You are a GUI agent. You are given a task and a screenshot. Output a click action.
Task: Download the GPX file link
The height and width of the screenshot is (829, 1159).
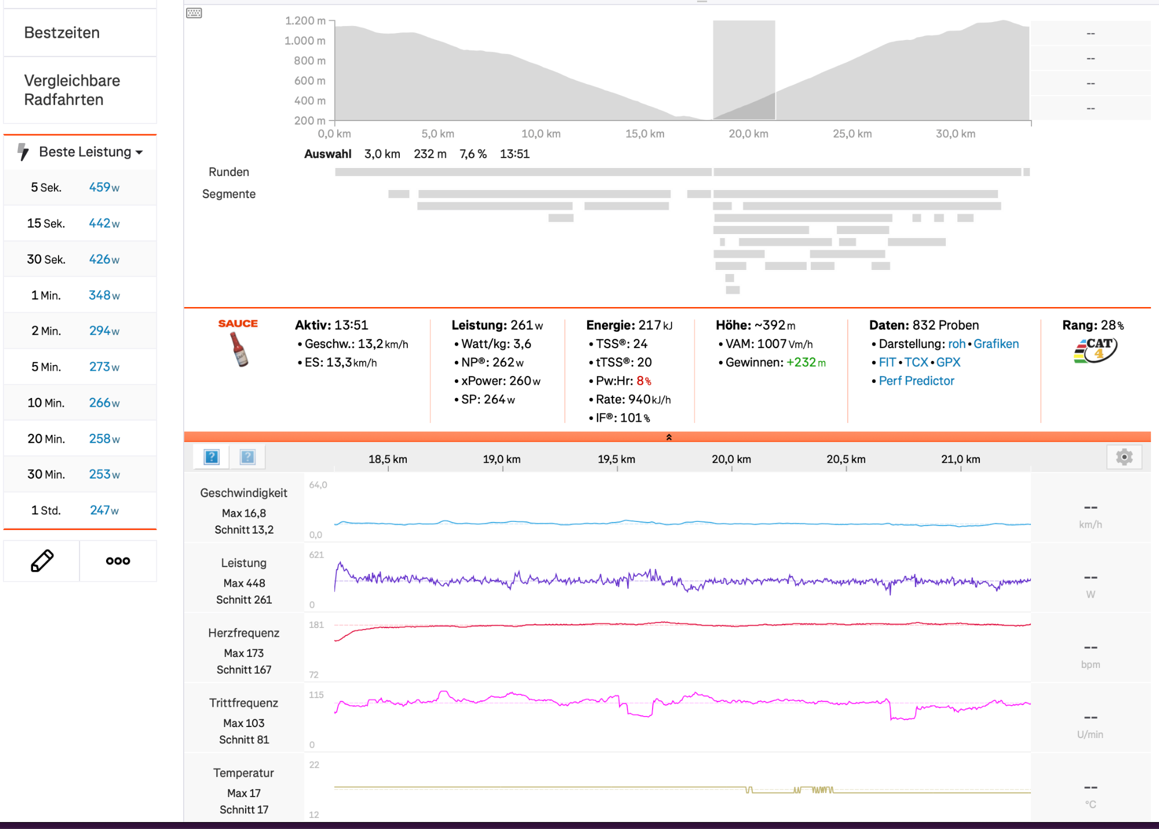948,362
